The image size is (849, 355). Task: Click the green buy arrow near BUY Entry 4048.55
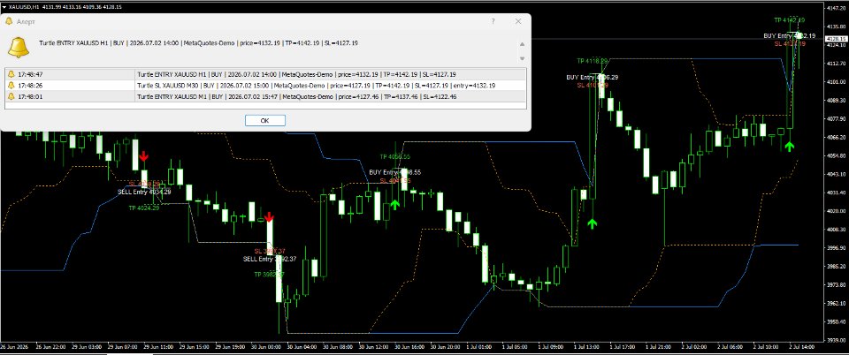pos(394,204)
